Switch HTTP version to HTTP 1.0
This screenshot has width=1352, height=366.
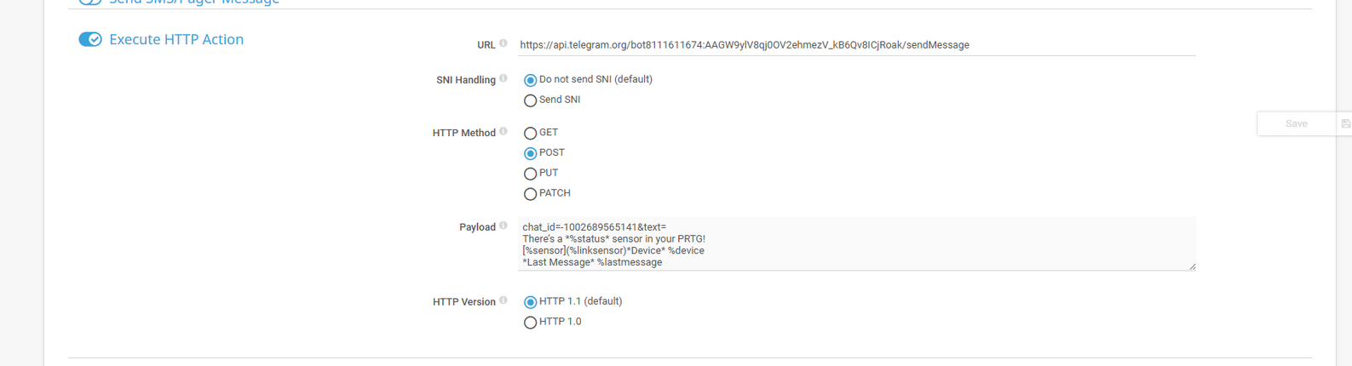530,323
